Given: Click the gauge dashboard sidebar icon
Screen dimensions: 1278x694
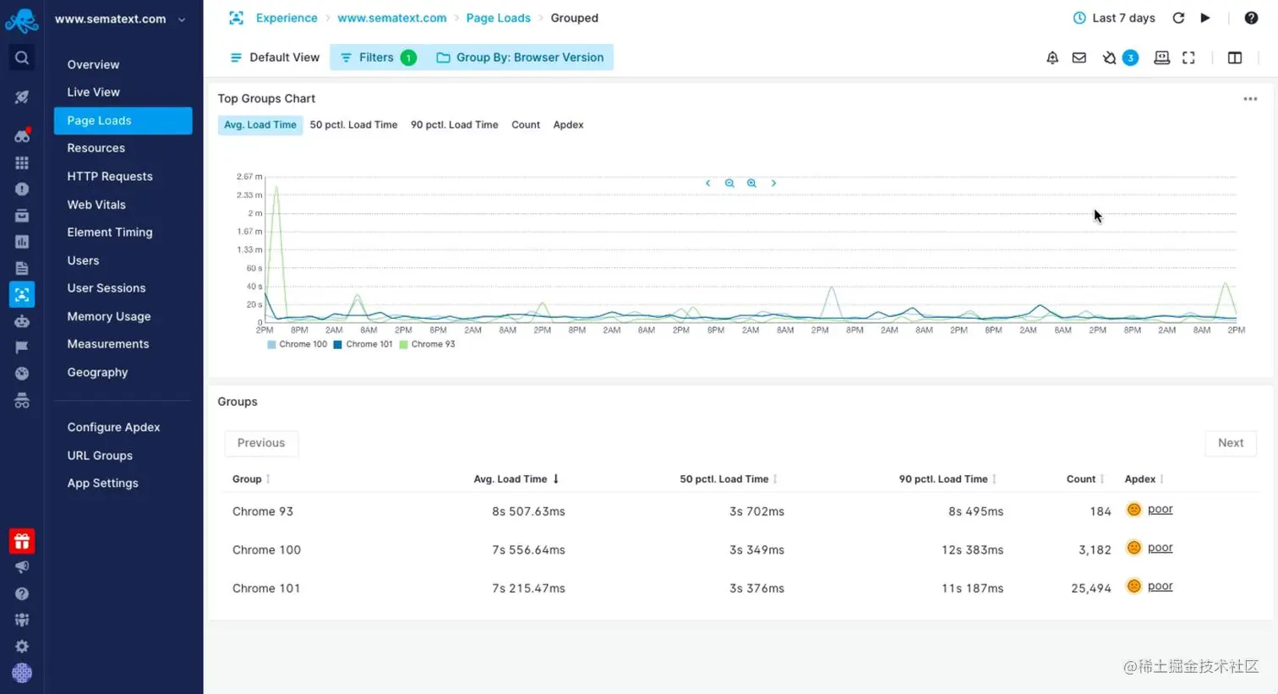Looking at the screenshot, I should pyautogui.click(x=22, y=374).
